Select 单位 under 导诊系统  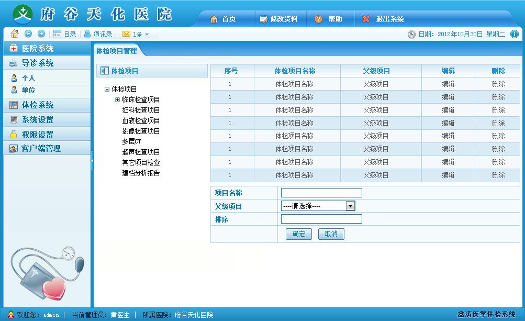(28, 90)
